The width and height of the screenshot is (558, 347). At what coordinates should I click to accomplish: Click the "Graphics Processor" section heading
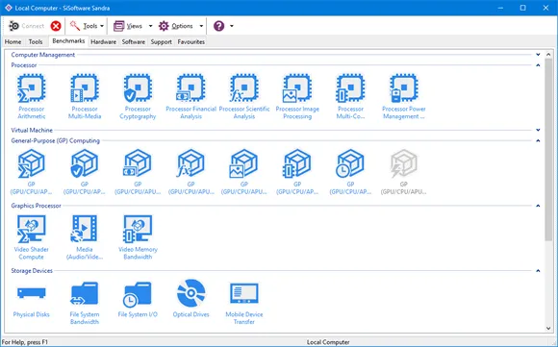pyautogui.click(x=36, y=206)
